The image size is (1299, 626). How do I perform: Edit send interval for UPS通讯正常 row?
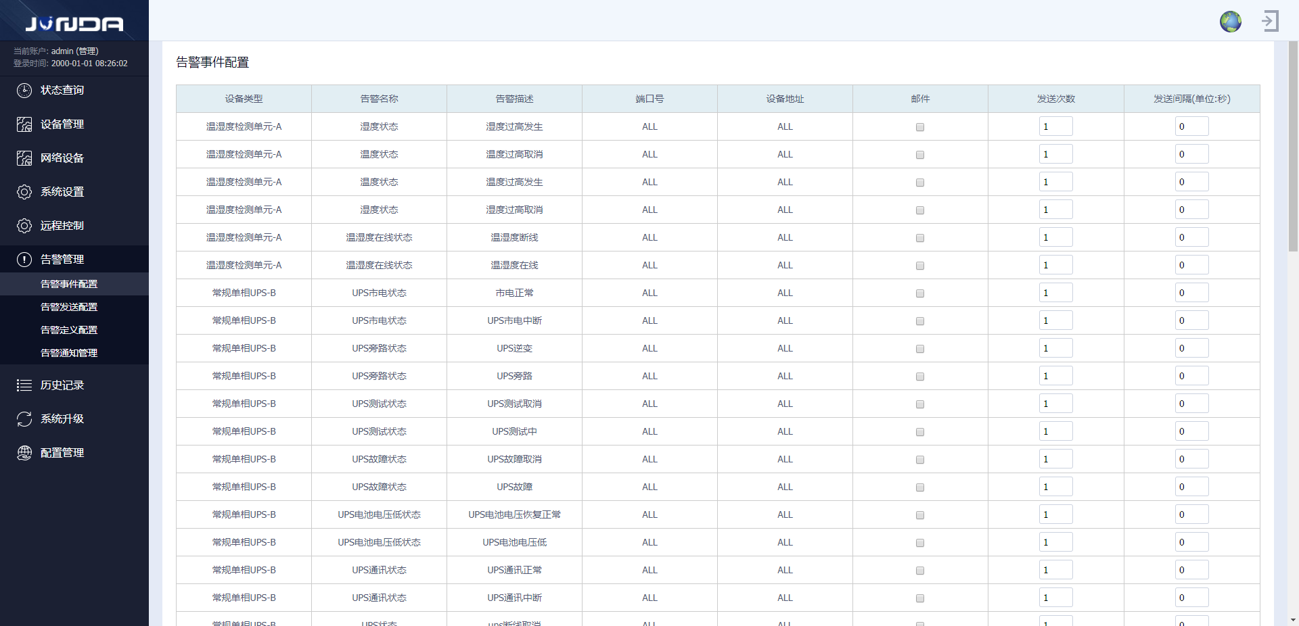pyautogui.click(x=1191, y=570)
